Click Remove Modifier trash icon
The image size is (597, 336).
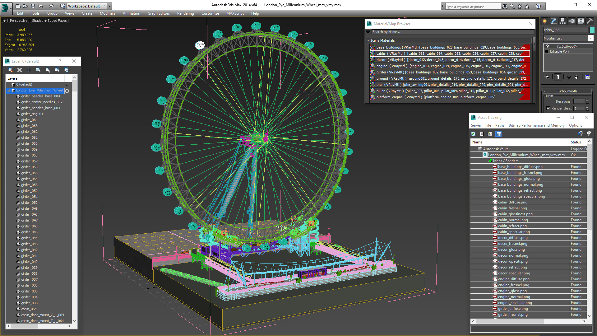(x=576, y=77)
